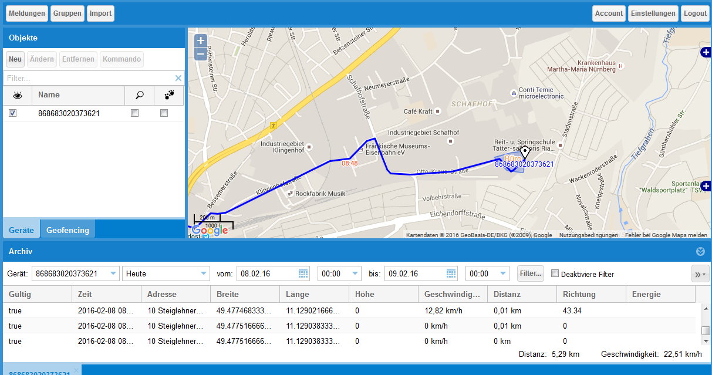Click inside the Filter search field

(88, 77)
